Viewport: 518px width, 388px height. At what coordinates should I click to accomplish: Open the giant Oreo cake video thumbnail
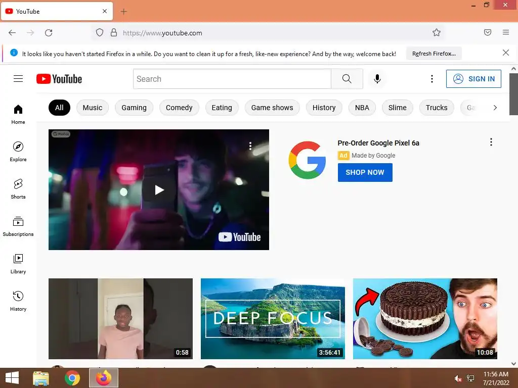coord(425,319)
